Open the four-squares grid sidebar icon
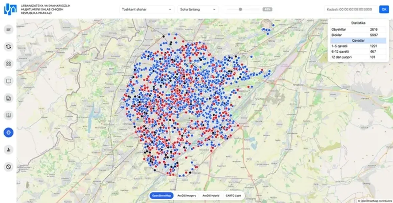Image resolution: width=393 pixels, height=203 pixels. [9, 64]
